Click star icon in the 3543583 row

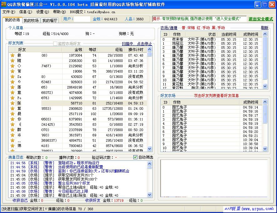pos(13,124)
